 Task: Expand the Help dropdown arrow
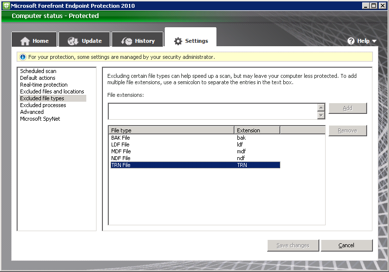[374, 41]
